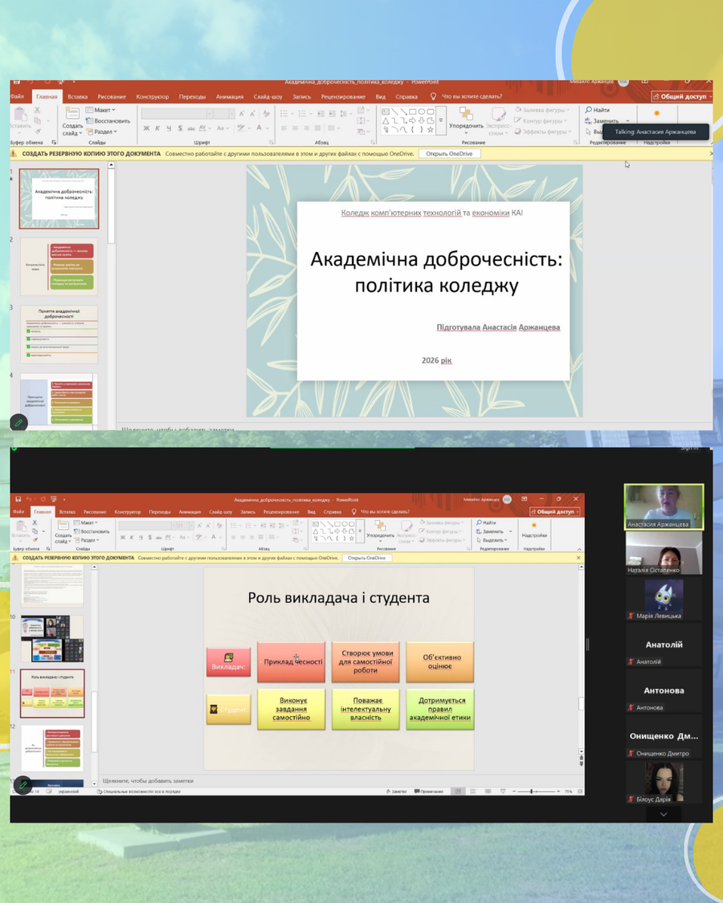
Task: Click the muted microphone icon beside Білоус Дарія
Action: [x=631, y=799]
